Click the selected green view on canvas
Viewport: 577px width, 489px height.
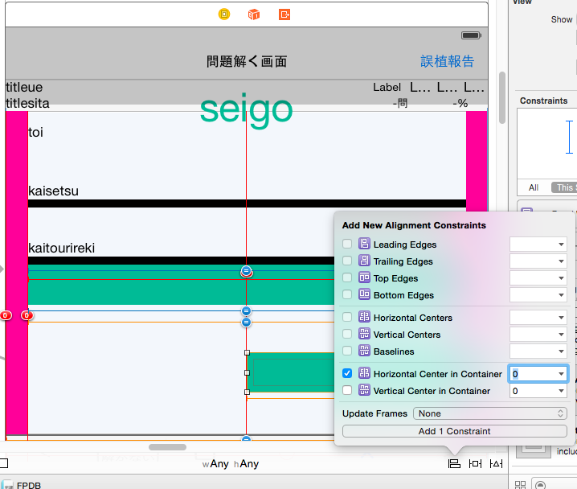(x=291, y=372)
